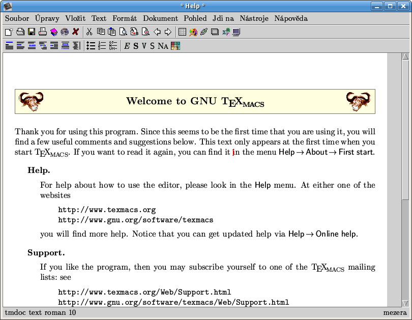The height and width of the screenshot is (320, 412).
Task: Click the left arrow back icon
Action: point(157,32)
